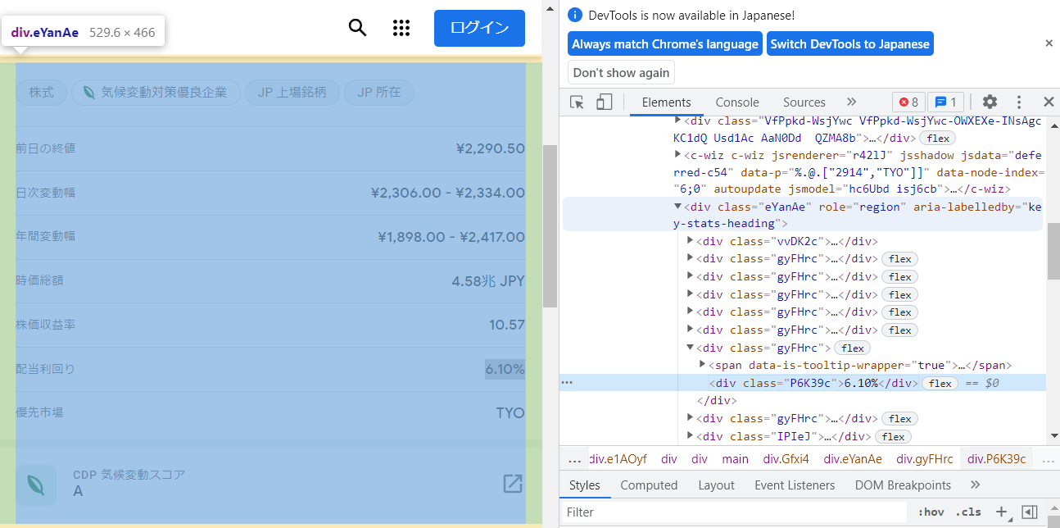1060x528 pixels.
Task: Expand the c-wiz node triangle
Action: 677,154
